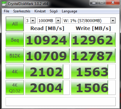Viewport: 121px width, 109px height.
Task: Select the 4K read result 2102
Action: point(47,72)
